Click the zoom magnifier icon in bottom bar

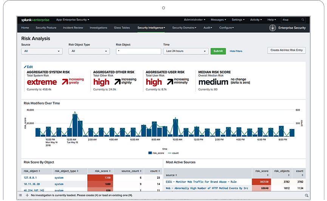[306, 195]
